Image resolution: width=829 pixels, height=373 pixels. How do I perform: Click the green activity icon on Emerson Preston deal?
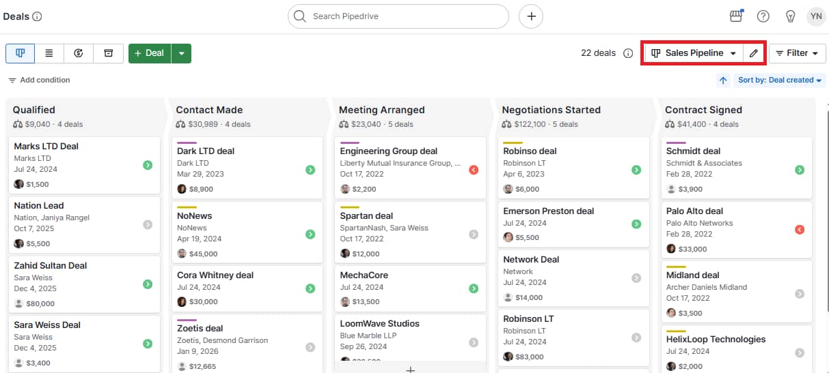pyautogui.click(x=636, y=224)
